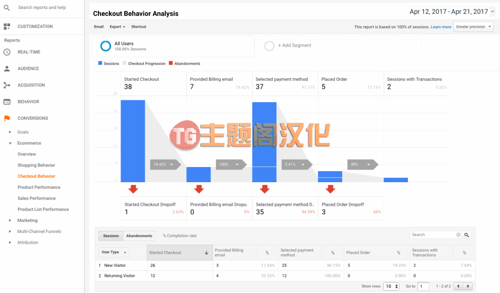Viewport: 500px width, 293px height.
Task: Open Product List Performance report
Action: (x=43, y=210)
